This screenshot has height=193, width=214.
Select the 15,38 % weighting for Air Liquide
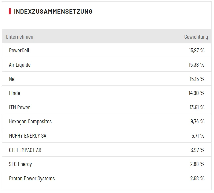(196, 65)
